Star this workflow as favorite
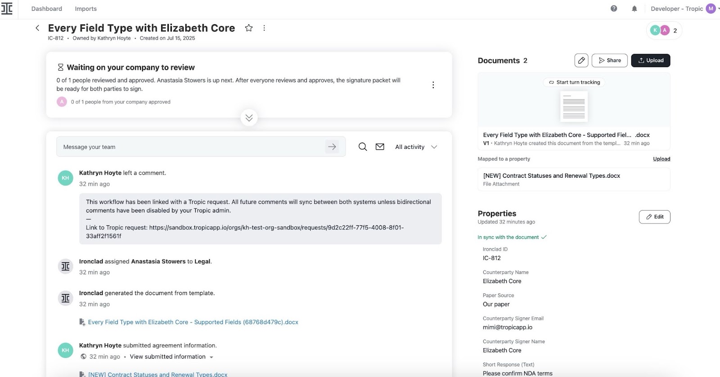The width and height of the screenshot is (720, 377). coord(249,28)
